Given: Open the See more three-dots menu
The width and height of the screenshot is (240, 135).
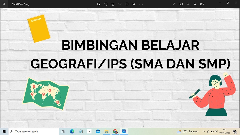Looking at the screenshot, I should (141, 4).
